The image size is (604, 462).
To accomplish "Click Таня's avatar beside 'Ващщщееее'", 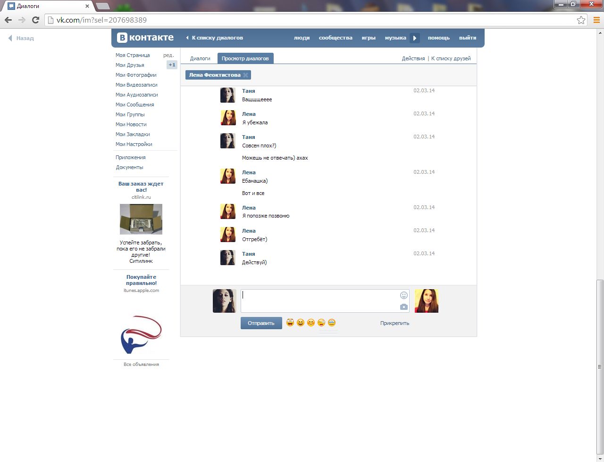I will pyautogui.click(x=228, y=95).
